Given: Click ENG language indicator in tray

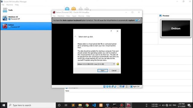Looking at the screenshot, I should [x=174, y=105].
